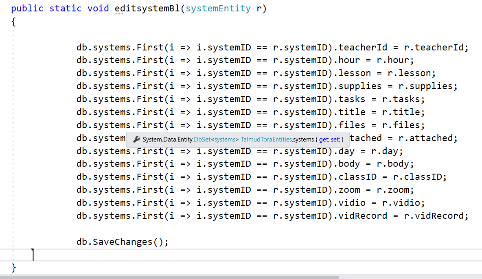Click the r.lesson assignment line
The width and height of the screenshot is (482, 279).
[256, 73]
